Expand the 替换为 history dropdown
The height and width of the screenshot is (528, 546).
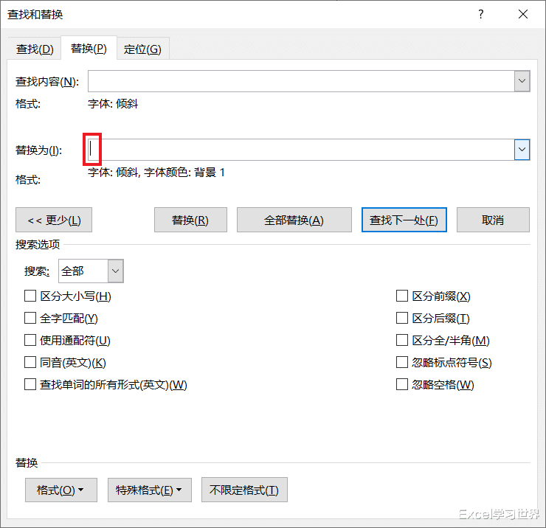coord(522,150)
